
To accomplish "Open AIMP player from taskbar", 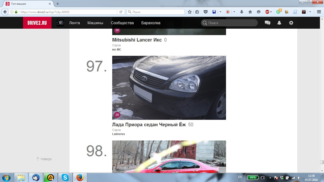I will click(x=50, y=178).
